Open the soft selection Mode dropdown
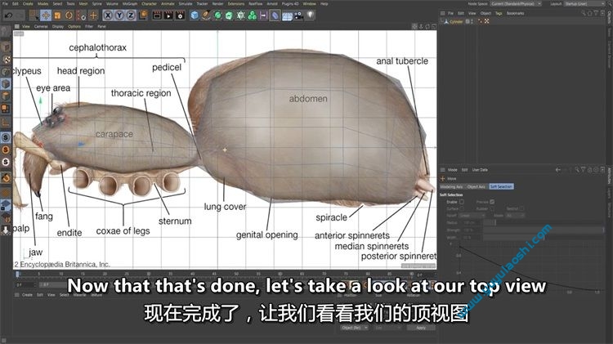 coord(514,216)
